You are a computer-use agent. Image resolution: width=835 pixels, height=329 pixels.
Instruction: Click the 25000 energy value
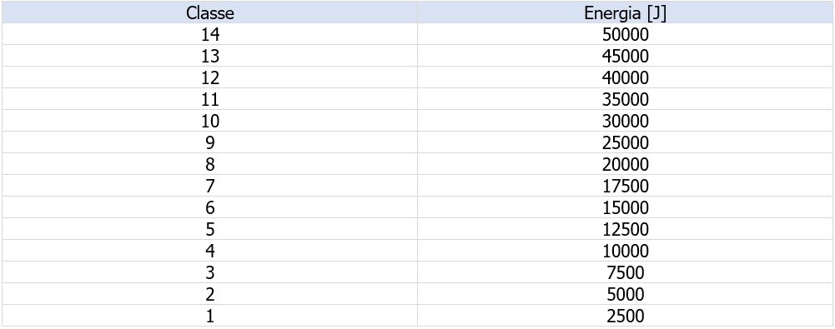(x=625, y=143)
